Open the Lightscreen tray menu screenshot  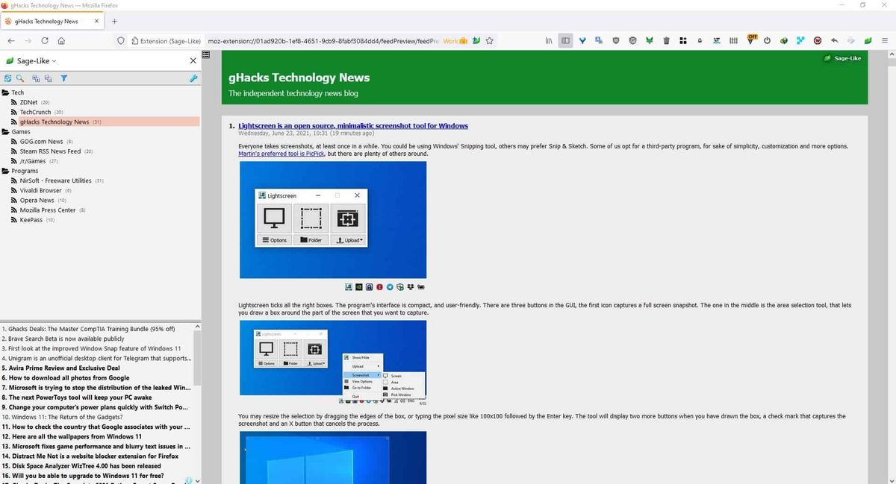pos(333,364)
